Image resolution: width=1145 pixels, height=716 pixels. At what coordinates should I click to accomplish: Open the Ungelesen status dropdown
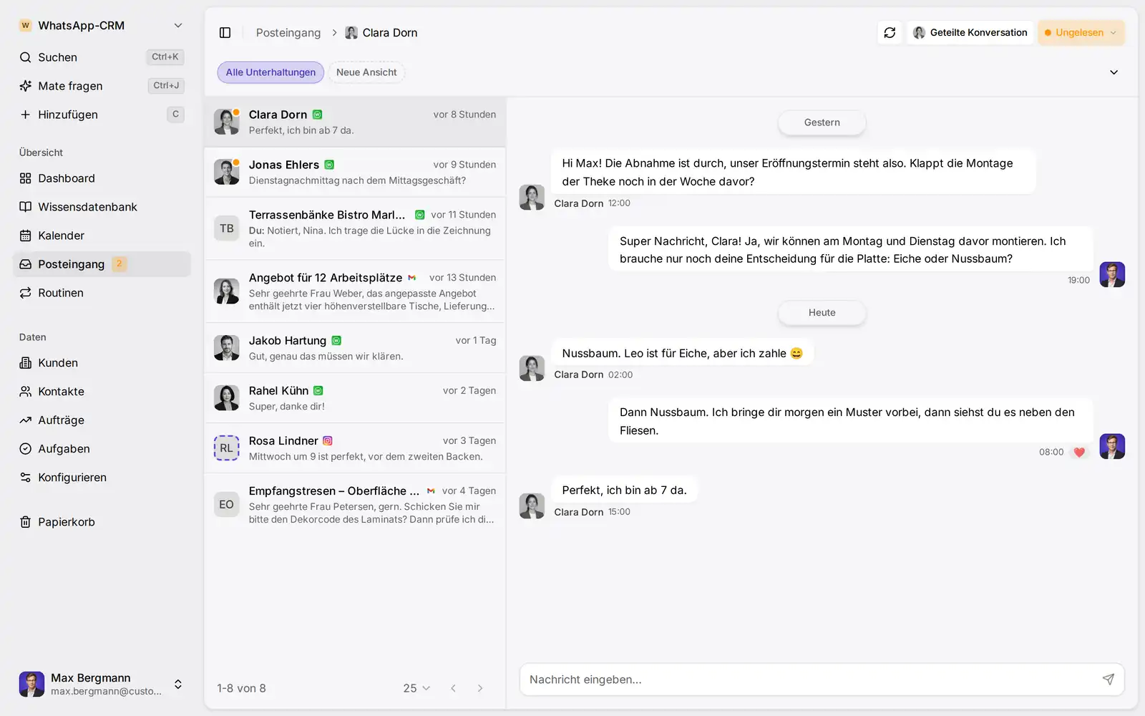[1081, 33]
